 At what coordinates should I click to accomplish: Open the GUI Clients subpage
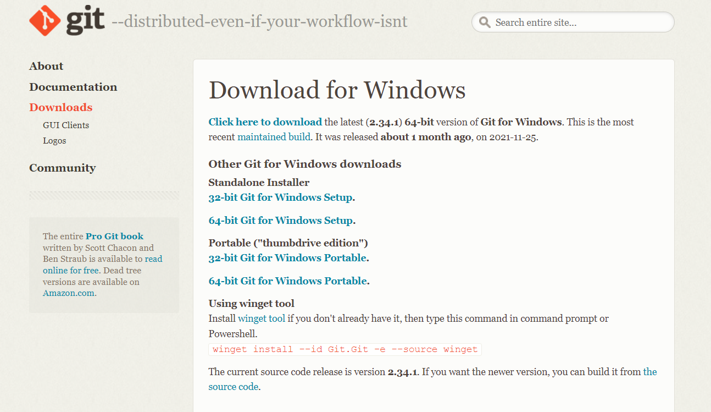coord(66,125)
